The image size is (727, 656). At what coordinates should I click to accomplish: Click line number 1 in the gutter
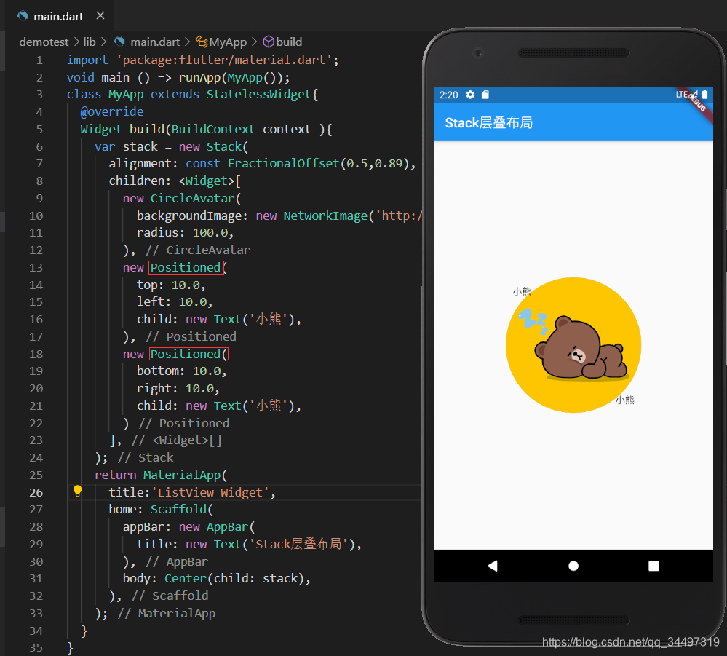point(39,60)
